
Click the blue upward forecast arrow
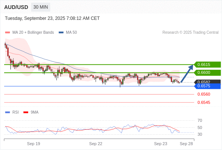pos(187,73)
